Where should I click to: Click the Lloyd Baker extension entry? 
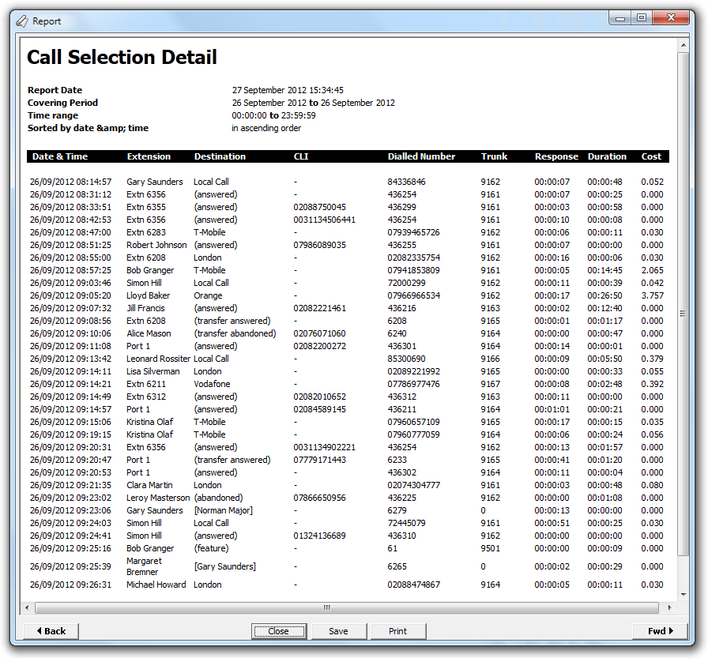[x=148, y=295]
